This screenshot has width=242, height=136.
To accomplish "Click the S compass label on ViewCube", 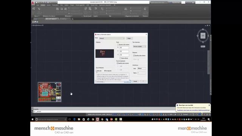I will click(x=203, y=42).
